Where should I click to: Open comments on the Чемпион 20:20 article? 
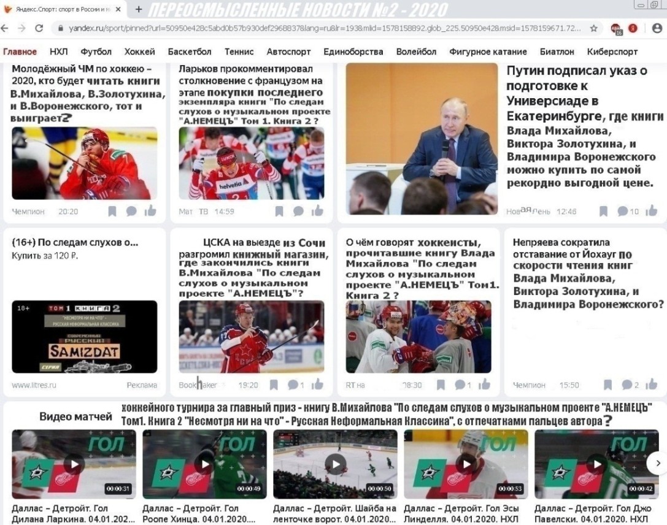coord(131,211)
